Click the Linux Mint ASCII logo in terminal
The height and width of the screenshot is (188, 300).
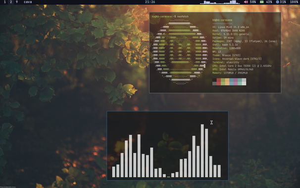[x=180, y=52]
